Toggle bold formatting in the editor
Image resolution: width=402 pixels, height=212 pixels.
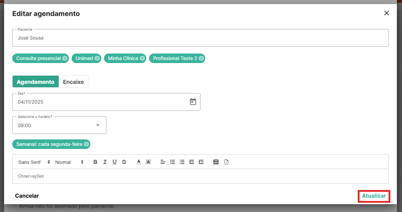click(x=95, y=162)
